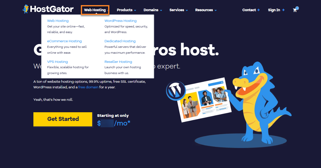The width and height of the screenshot is (321, 168).
Task: Select eCommerce Hosting menu entry
Action: tap(64, 41)
